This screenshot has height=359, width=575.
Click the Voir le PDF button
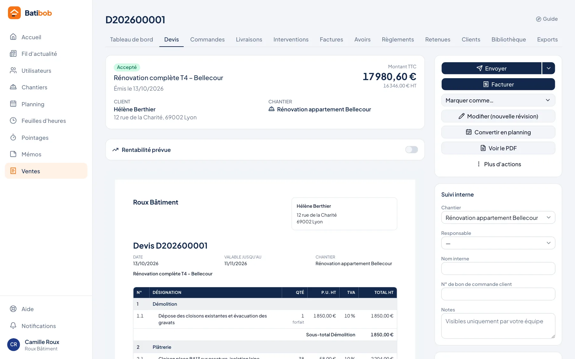498,148
